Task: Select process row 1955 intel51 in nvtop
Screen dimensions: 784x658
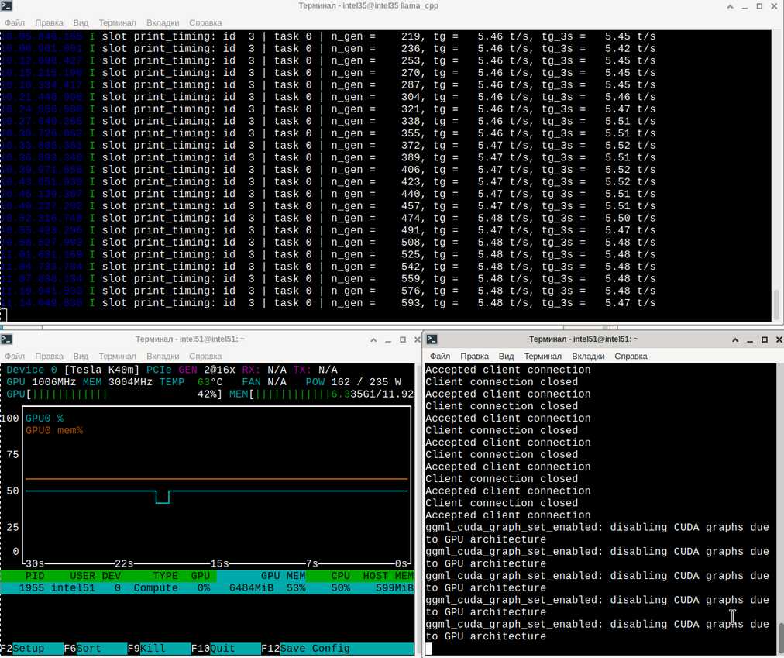Action: click(x=207, y=588)
